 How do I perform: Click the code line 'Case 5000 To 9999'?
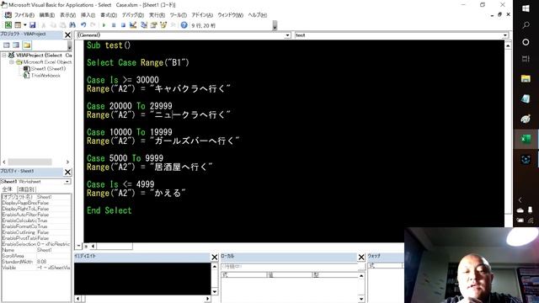tap(125, 158)
